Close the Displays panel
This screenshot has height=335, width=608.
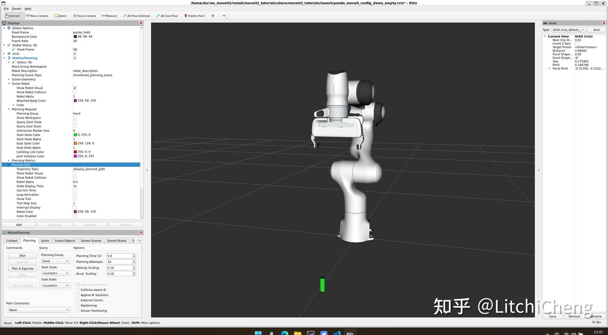click(x=141, y=23)
